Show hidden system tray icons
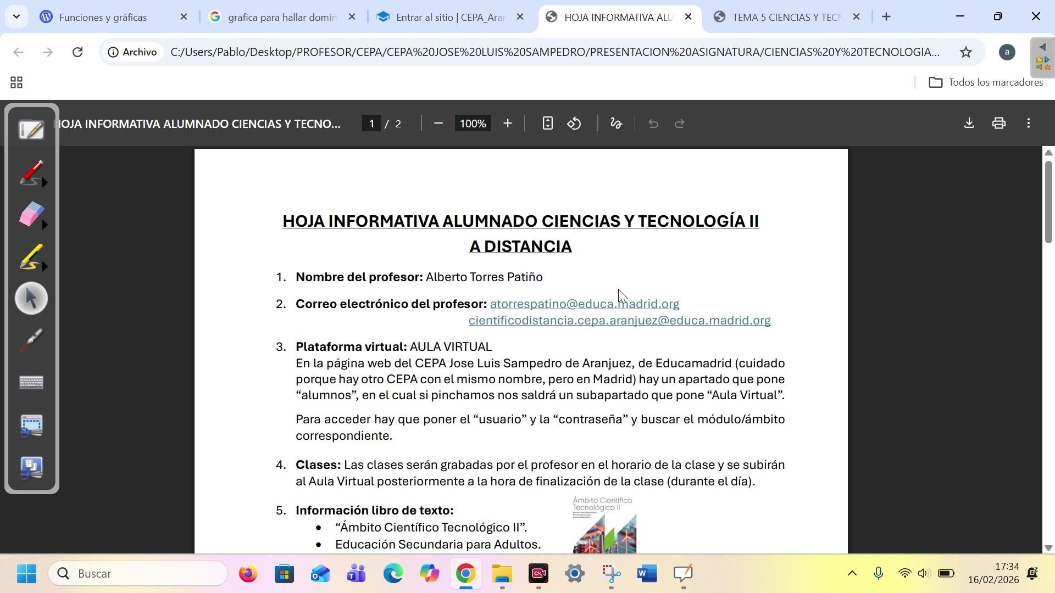This screenshot has height=593, width=1055. (x=852, y=574)
